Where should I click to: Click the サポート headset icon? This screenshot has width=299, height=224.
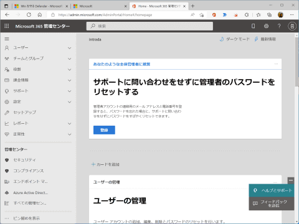coord(7,91)
